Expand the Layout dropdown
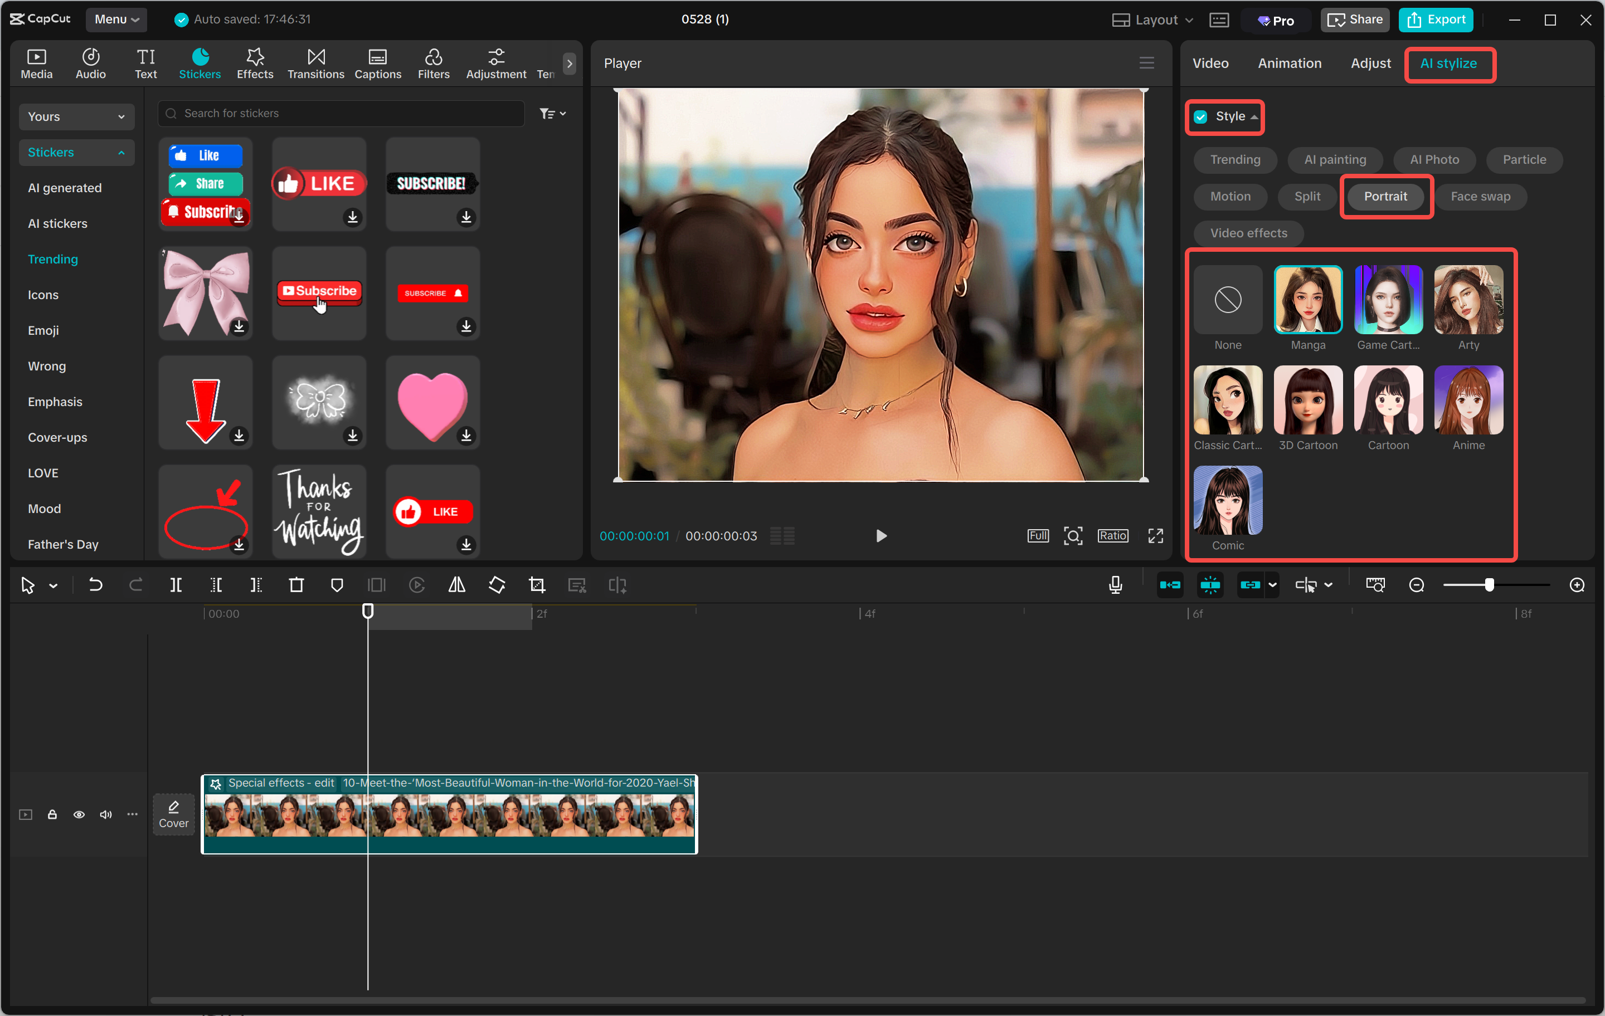The height and width of the screenshot is (1016, 1605). [1152, 19]
